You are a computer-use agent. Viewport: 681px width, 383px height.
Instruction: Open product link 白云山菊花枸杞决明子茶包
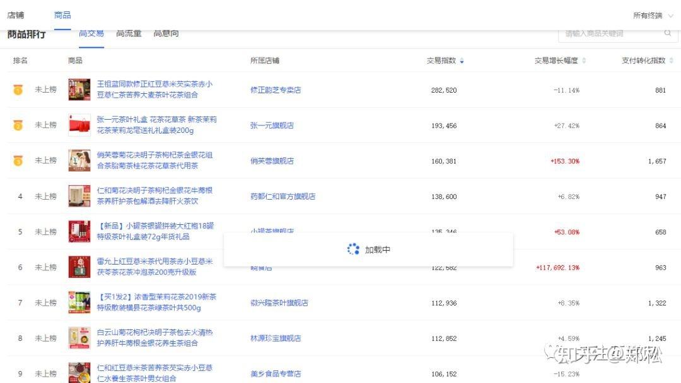[154, 338]
